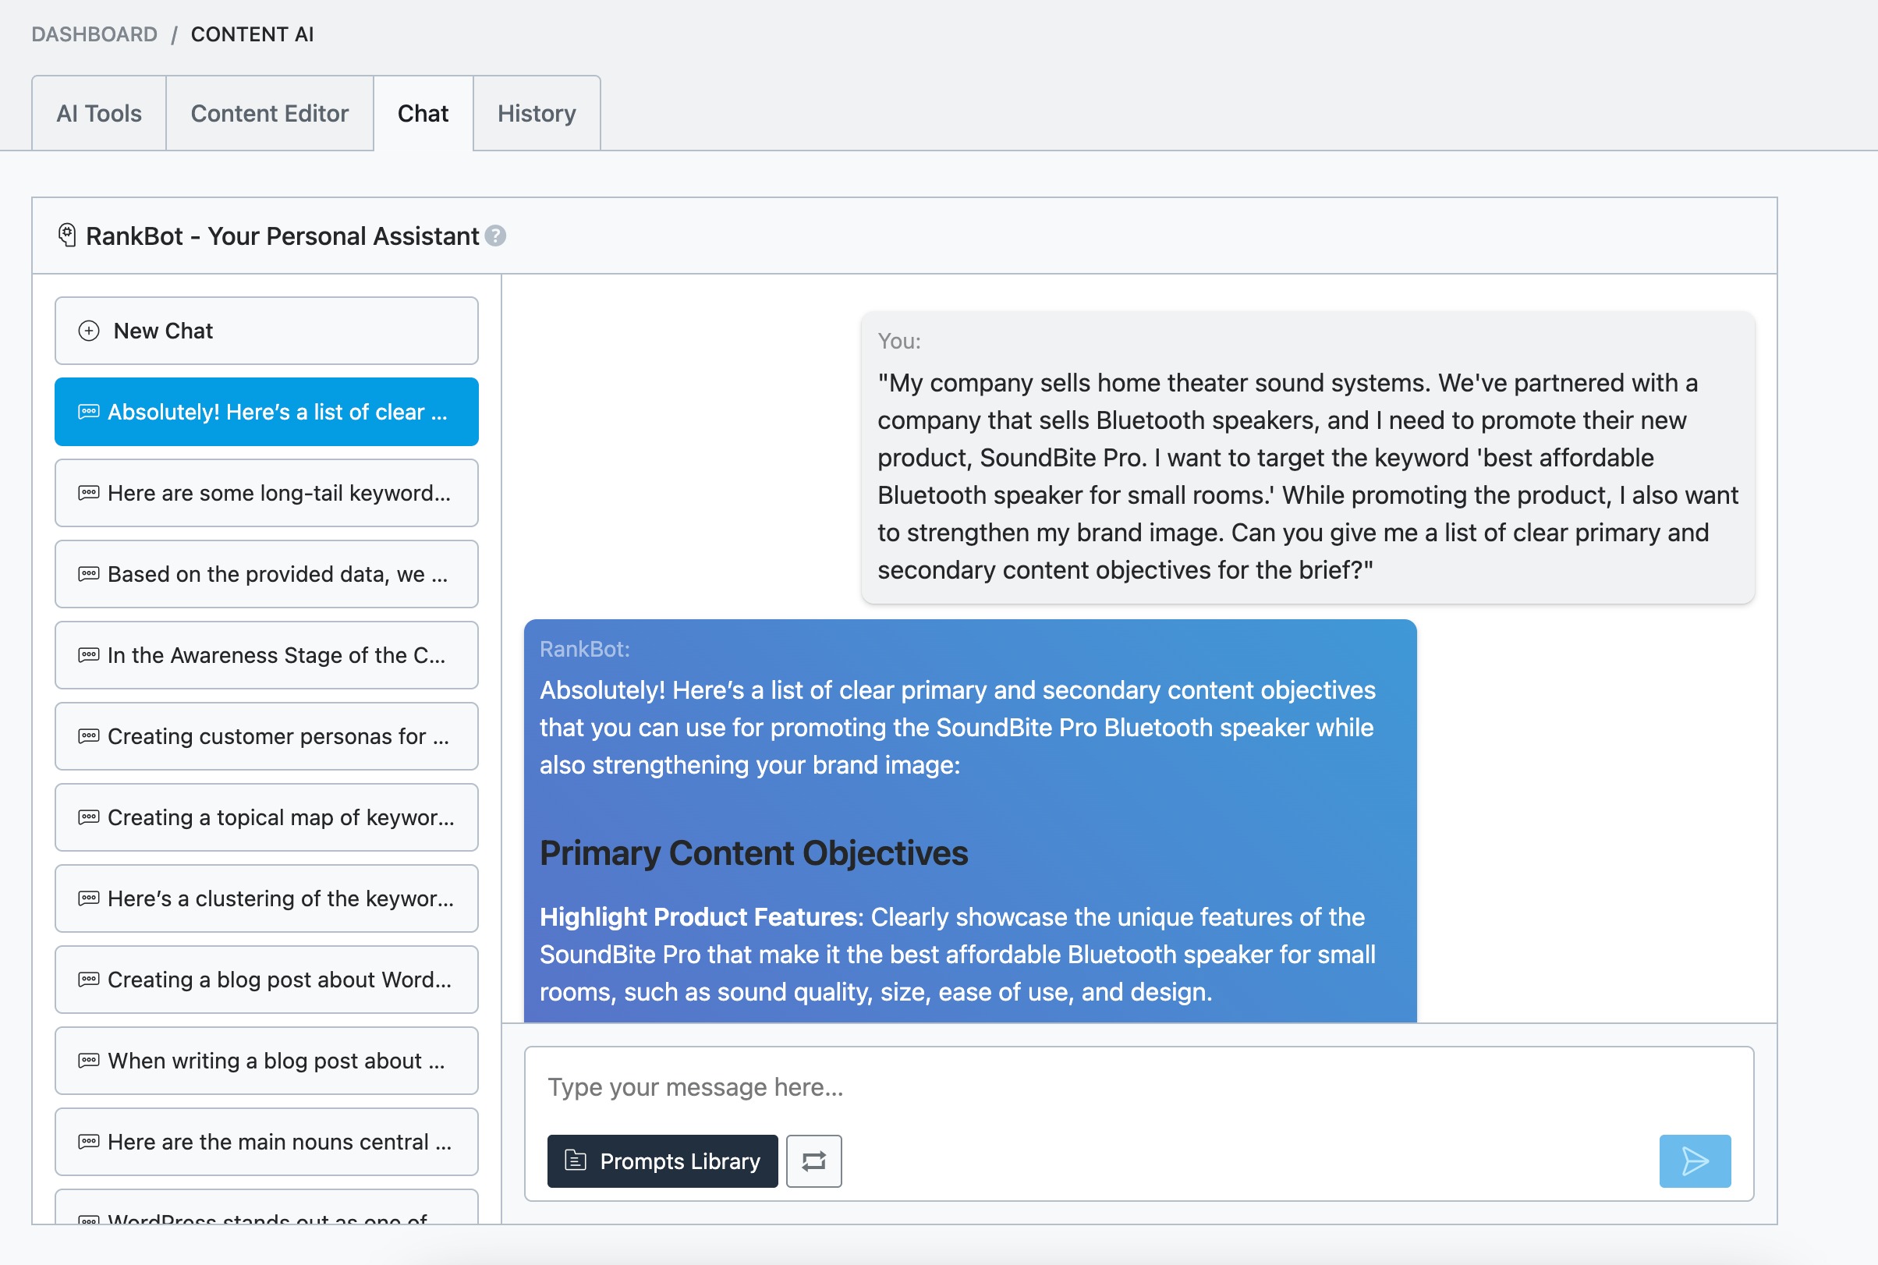Open chat 'Creating customer personas for'

(x=266, y=736)
